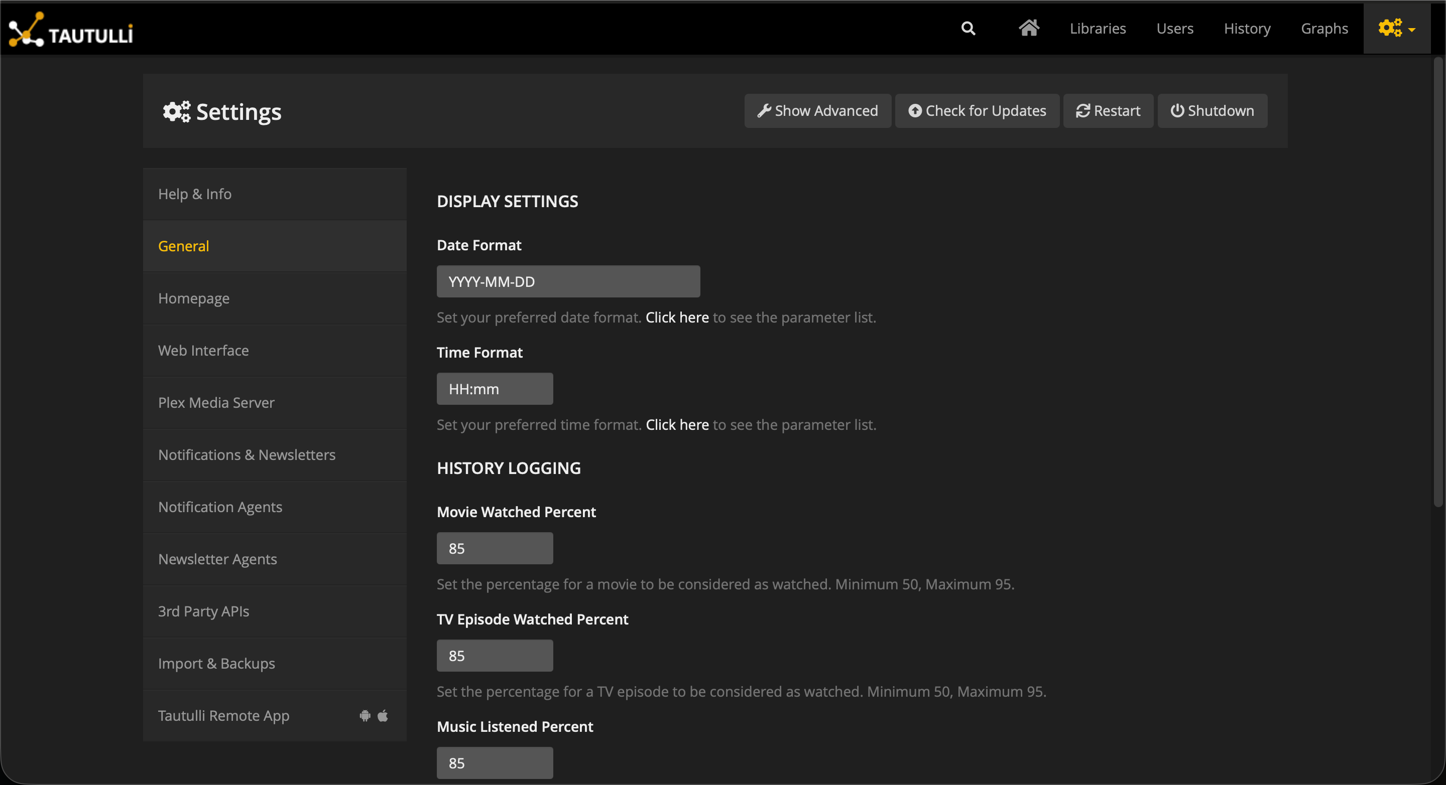This screenshot has width=1446, height=785.
Task: Select Help & Info settings tab
Action: pyautogui.click(x=275, y=194)
